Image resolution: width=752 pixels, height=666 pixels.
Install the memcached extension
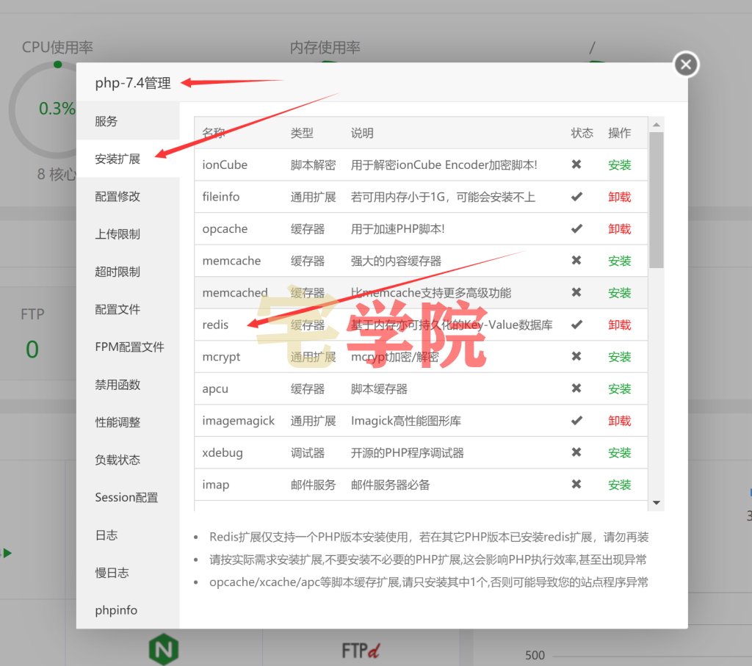point(619,292)
